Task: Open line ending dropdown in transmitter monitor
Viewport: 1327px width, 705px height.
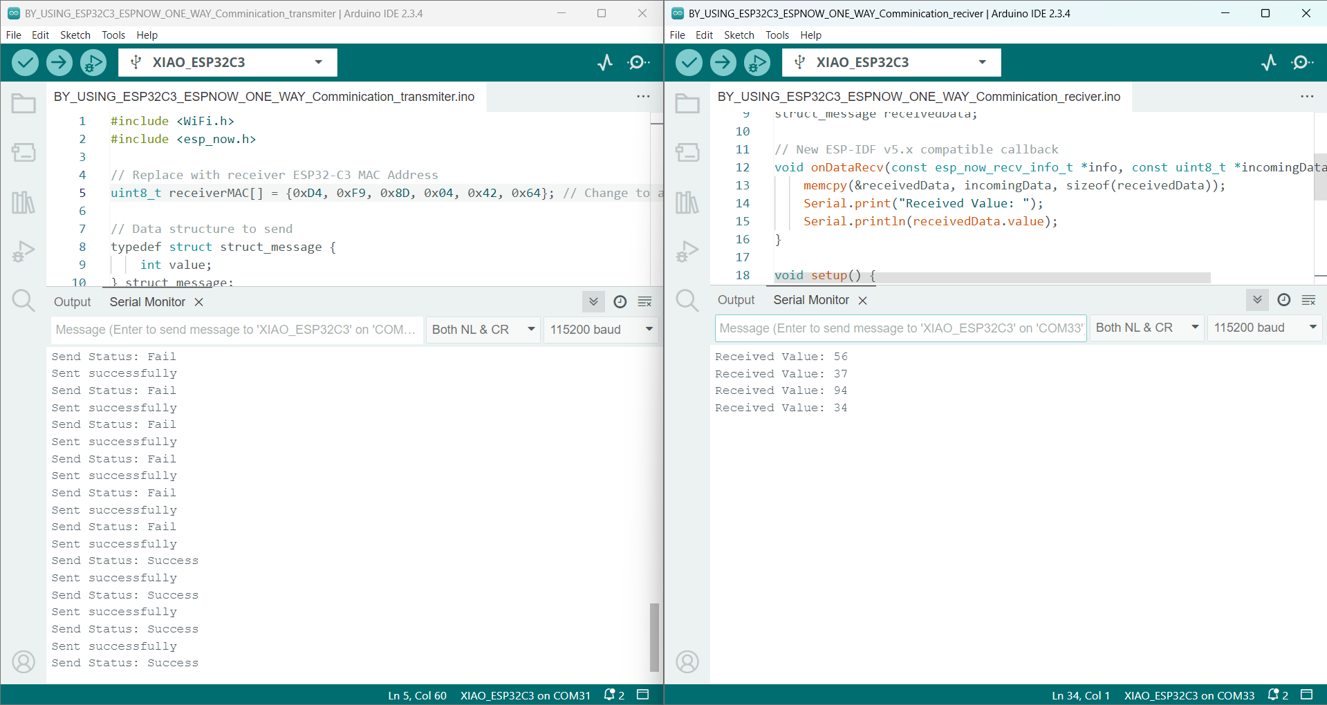Action: (483, 330)
